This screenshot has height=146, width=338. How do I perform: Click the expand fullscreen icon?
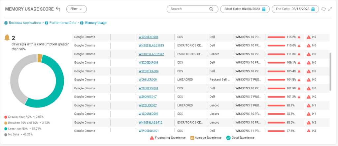pyautogui.click(x=330, y=9)
